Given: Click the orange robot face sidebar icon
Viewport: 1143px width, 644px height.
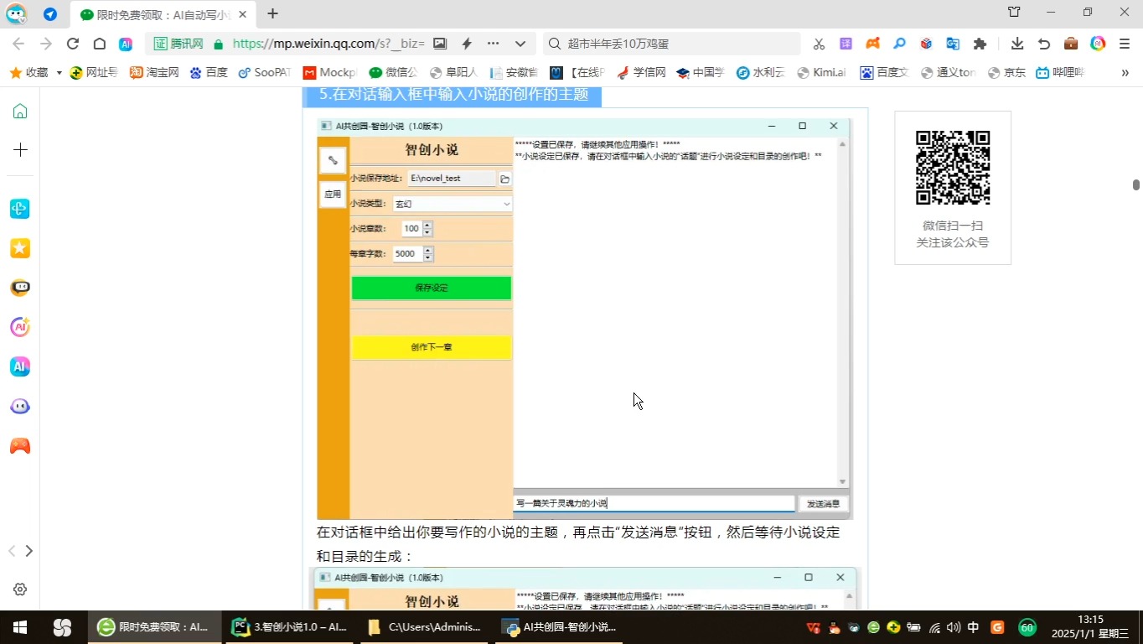Looking at the screenshot, I should pos(20,288).
